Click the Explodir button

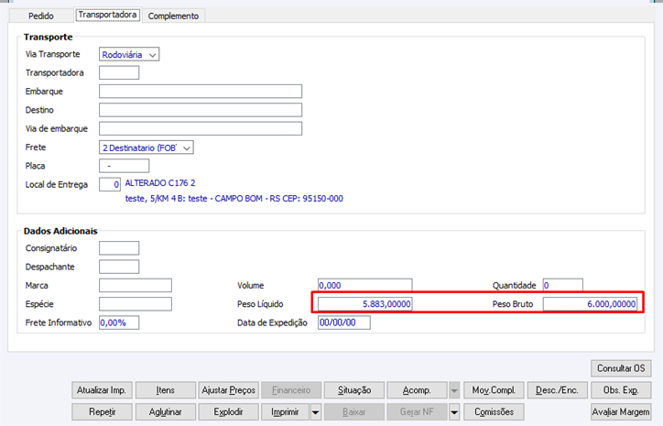pyautogui.click(x=228, y=411)
